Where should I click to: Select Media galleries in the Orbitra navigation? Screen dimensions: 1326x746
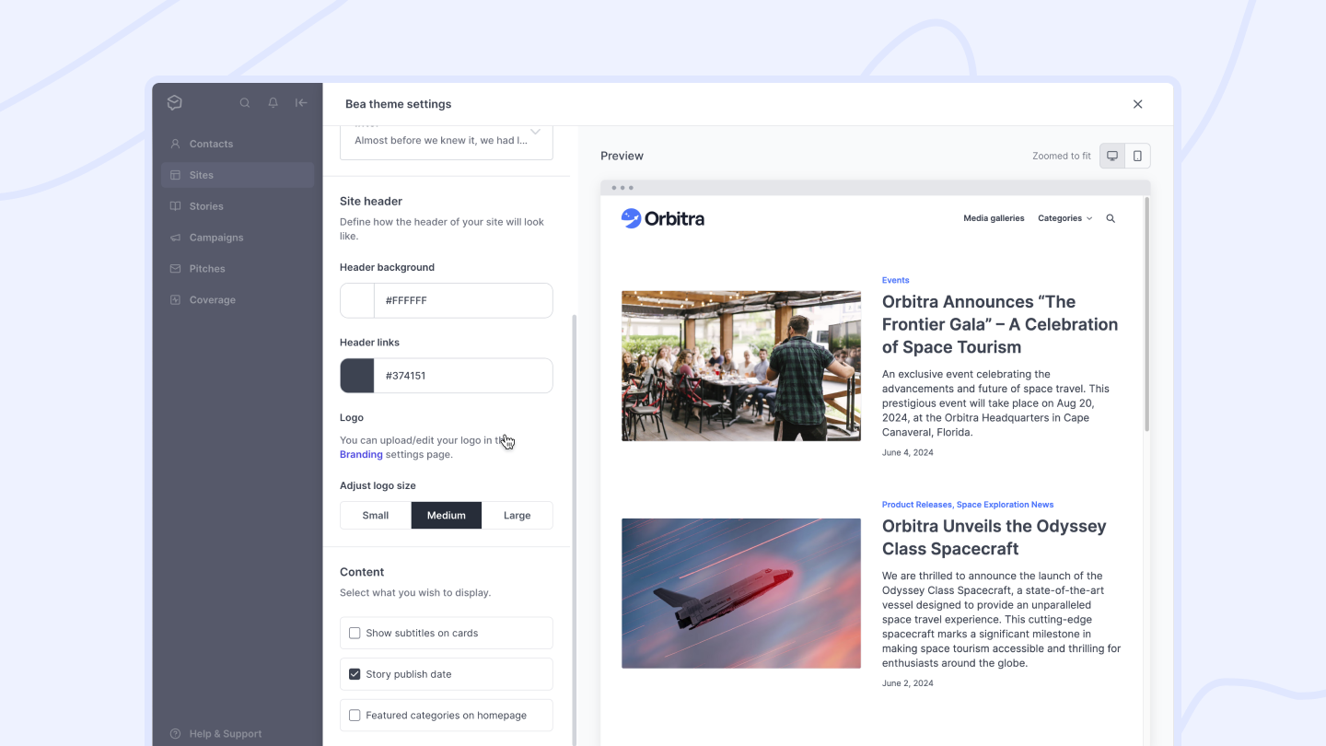(994, 218)
